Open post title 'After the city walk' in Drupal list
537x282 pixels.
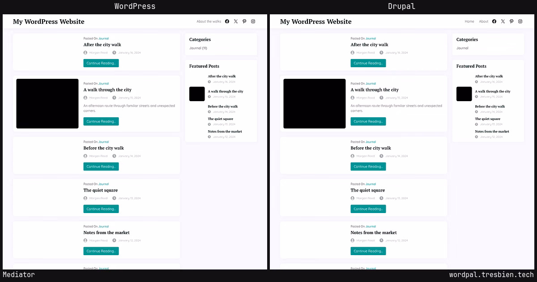[x=370, y=45]
